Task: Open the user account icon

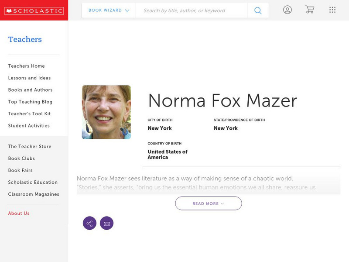Action: [x=288, y=10]
